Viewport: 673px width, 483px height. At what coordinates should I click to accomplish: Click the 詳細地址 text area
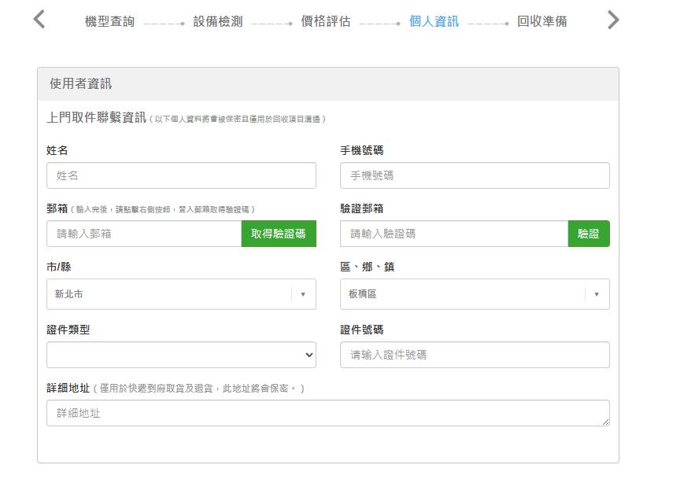point(328,413)
